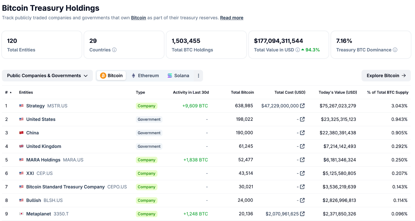Sort by Today's Value (USD) header
This screenshot has width=415, height=221.
pyautogui.click(x=338, y=92)
